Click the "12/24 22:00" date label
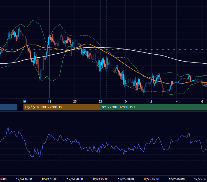Image resolution: width=207 pixels, height=182 pixels. (x=100, y=179)
